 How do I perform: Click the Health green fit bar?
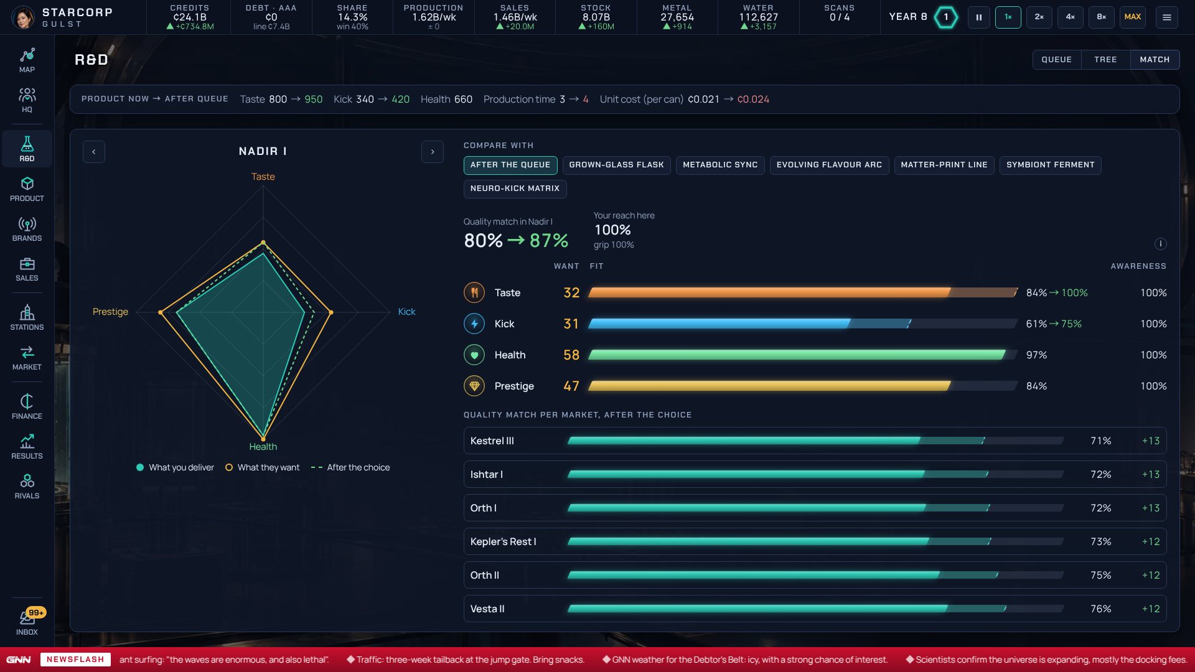tap(803, 355)
